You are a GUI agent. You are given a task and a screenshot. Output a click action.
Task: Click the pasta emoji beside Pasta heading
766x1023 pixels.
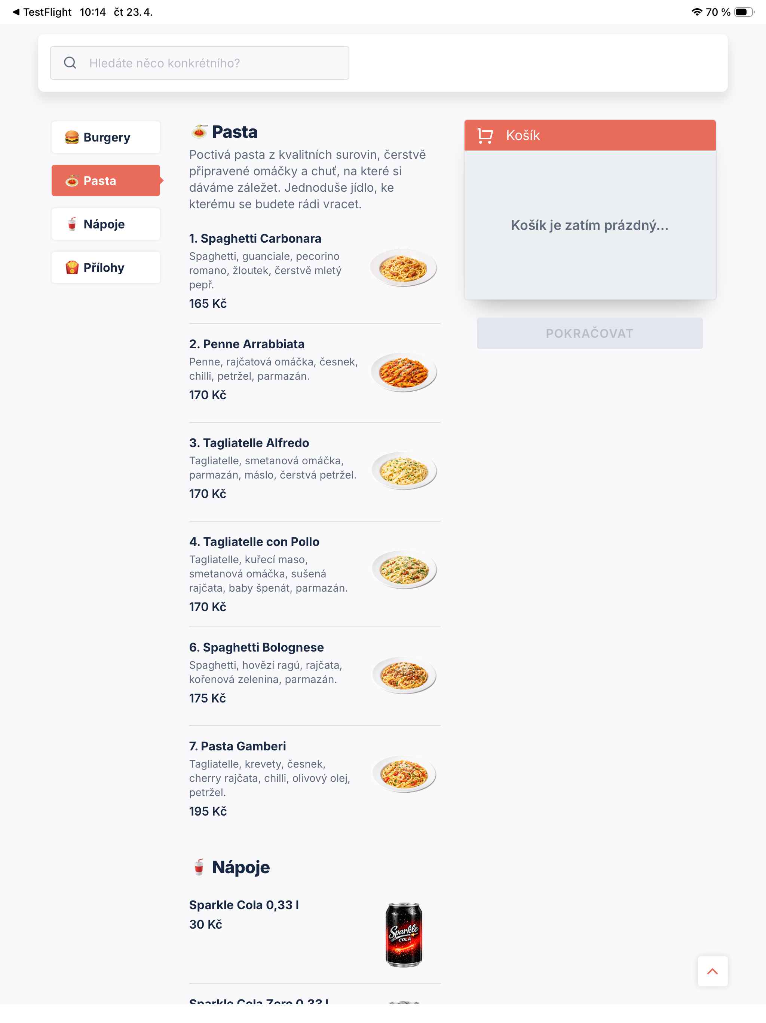click(x=199, y=132)
